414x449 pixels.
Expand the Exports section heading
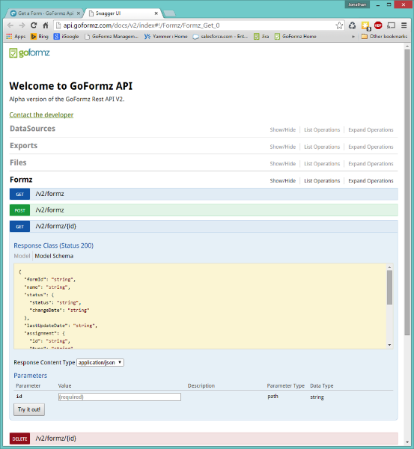[x=23, y=145]
